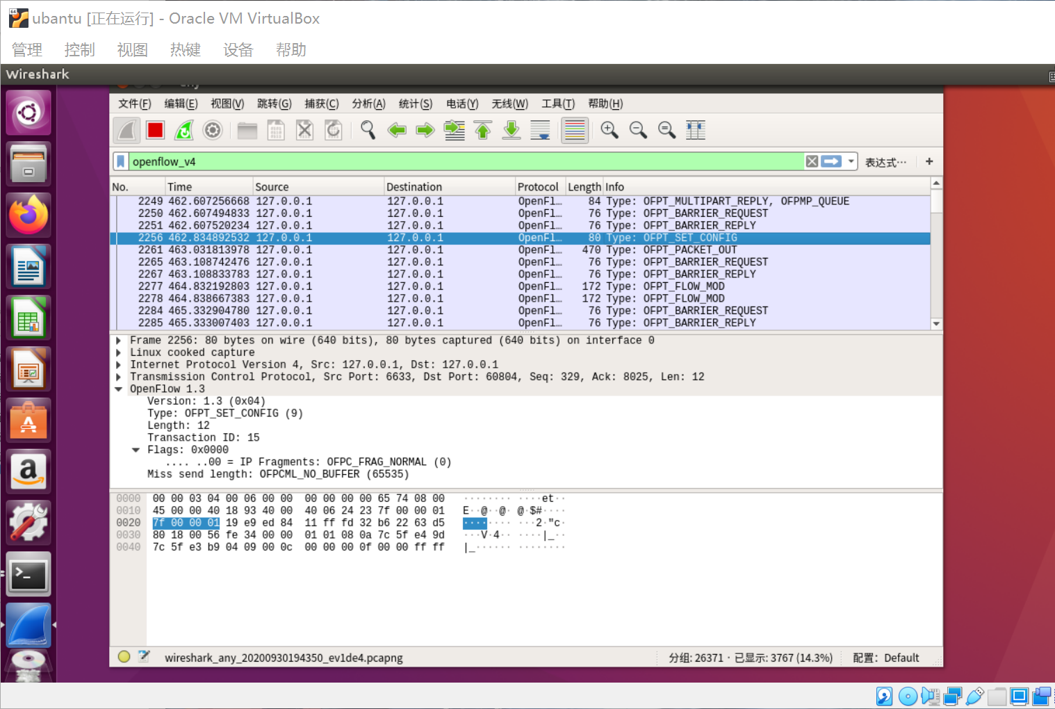Save the capture file from the toolbar
Image resolution: width=1055 pixels, height=709 pixels.
[276, 130]
